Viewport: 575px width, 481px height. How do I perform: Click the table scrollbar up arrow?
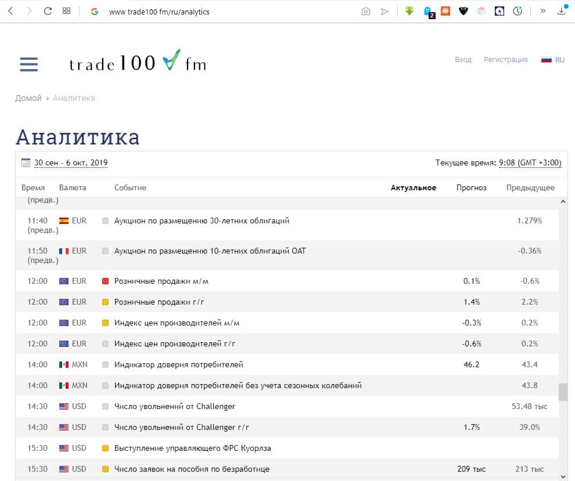563,201
